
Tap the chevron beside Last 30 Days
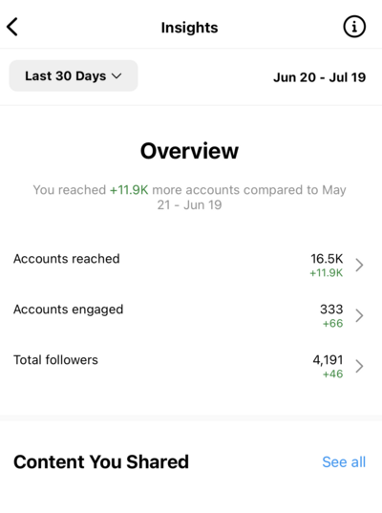117,76
